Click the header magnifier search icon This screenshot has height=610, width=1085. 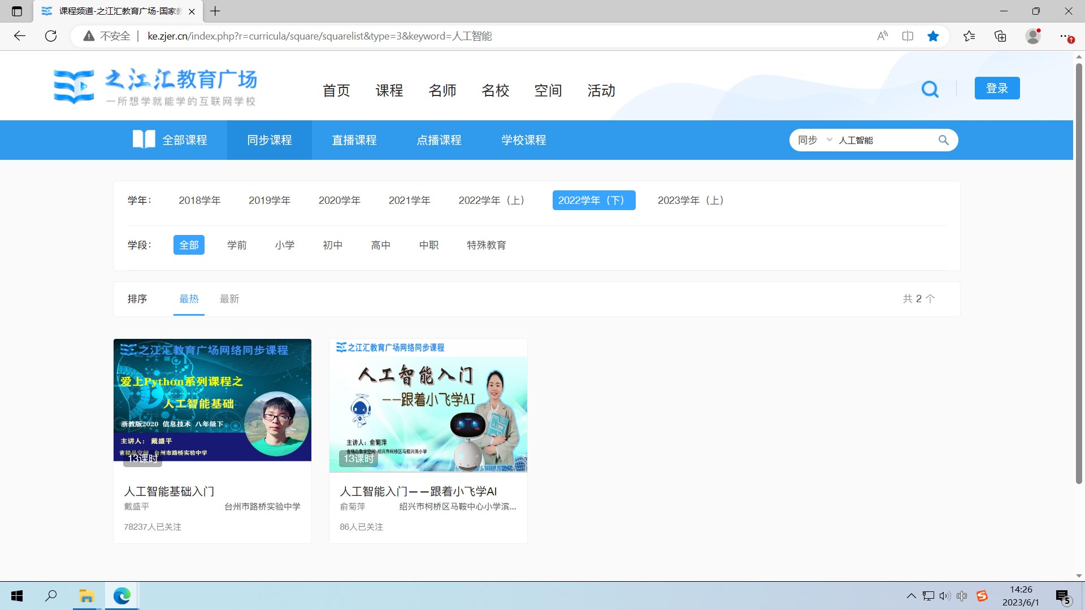pyautogui.click(x=930, y=89)
